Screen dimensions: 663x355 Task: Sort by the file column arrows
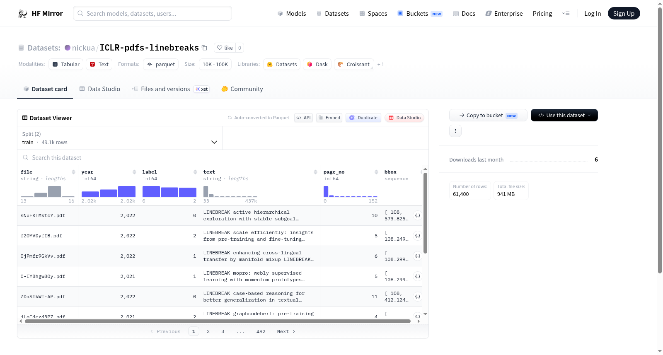pyautogui.click(x=73, y=172)
